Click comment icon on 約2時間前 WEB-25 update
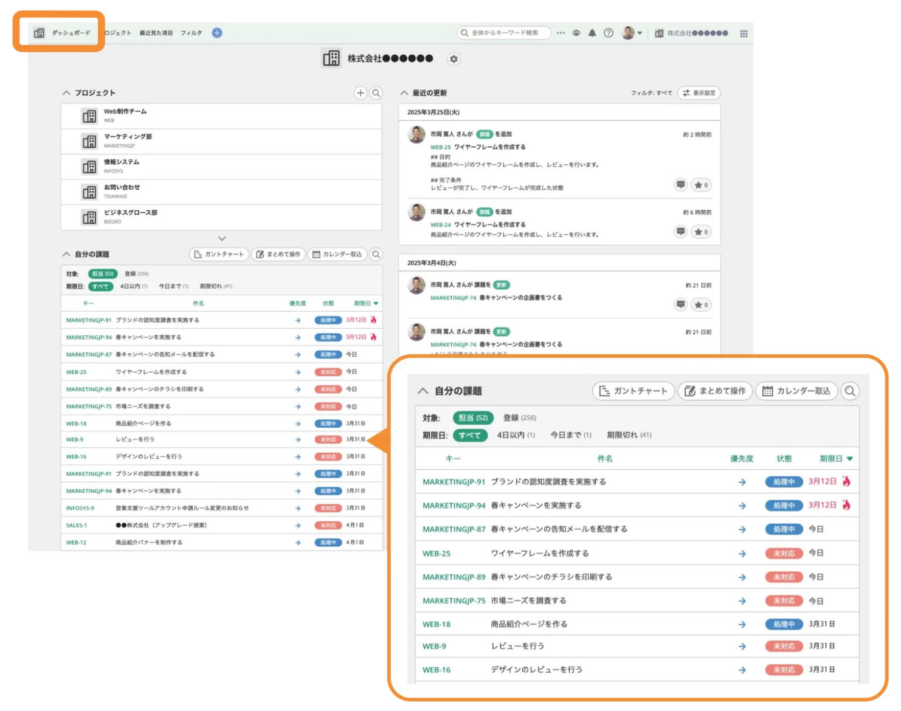Screen dimensions: 901x711 tap(681, 185)
